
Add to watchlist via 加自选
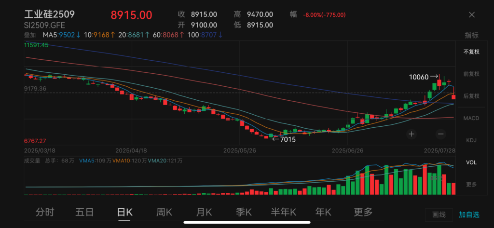(469, 215)
